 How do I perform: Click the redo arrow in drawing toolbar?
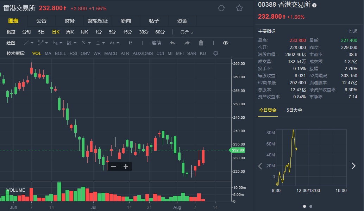pos(187,43)
